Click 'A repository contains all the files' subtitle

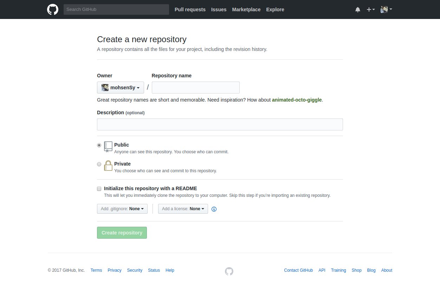click(182, 49)
